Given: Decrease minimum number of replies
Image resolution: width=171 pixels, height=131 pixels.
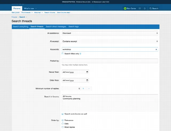Looking at the screenshot, I should (89, 88).
